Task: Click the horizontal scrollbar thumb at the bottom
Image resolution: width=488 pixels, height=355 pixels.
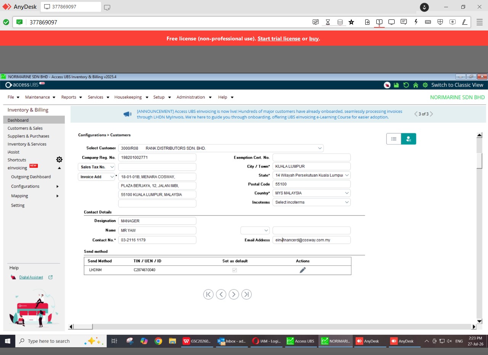Action: 83,326
